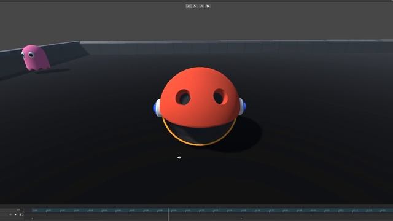Select the red dome character in viewport

click(x=199, y=96)
